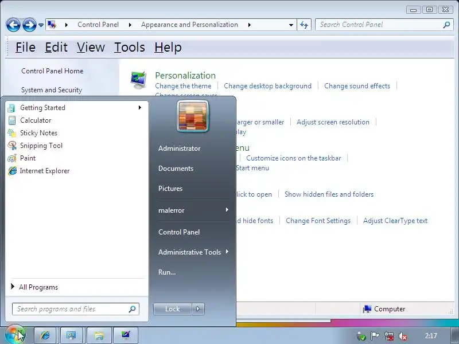
Task: Select Run... in the Start menu
Action: (167, 272)
